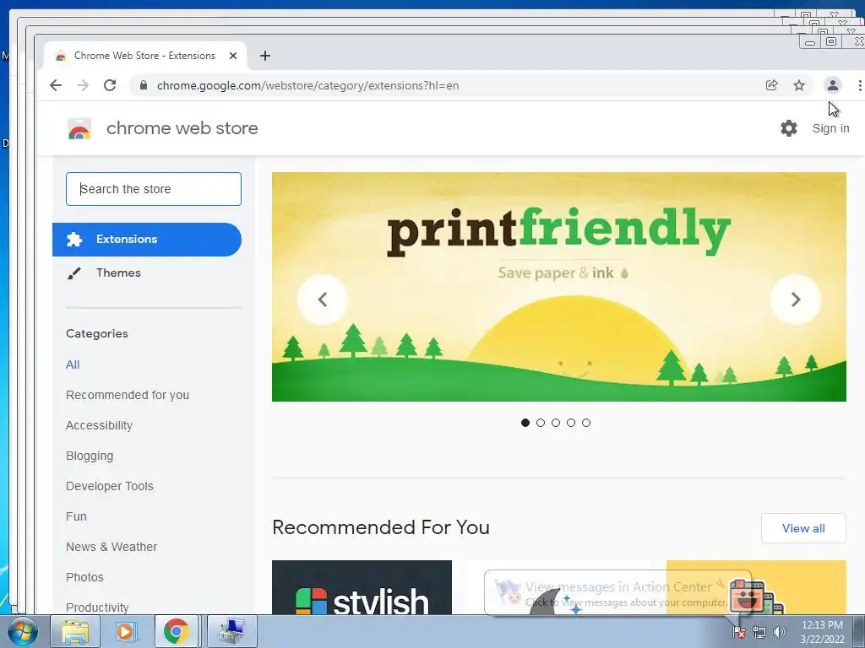
Task: Open the Developer Tools category
Action: click(110, 486)
